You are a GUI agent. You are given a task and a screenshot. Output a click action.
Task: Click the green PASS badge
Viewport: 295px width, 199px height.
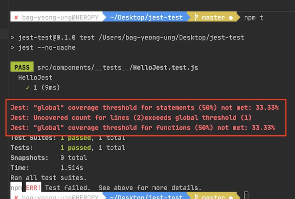pyautogui.click(x=22, y=67)
